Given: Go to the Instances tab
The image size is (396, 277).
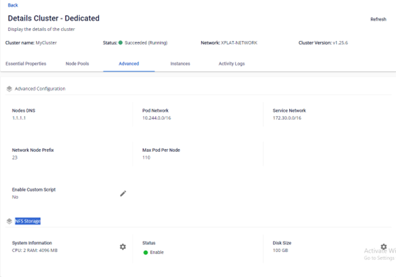Looking at the screenshot, I should [x=180, y=64].
